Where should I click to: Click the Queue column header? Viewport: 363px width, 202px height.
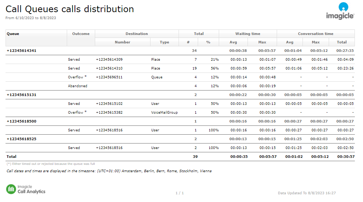(x=13, y=34)
